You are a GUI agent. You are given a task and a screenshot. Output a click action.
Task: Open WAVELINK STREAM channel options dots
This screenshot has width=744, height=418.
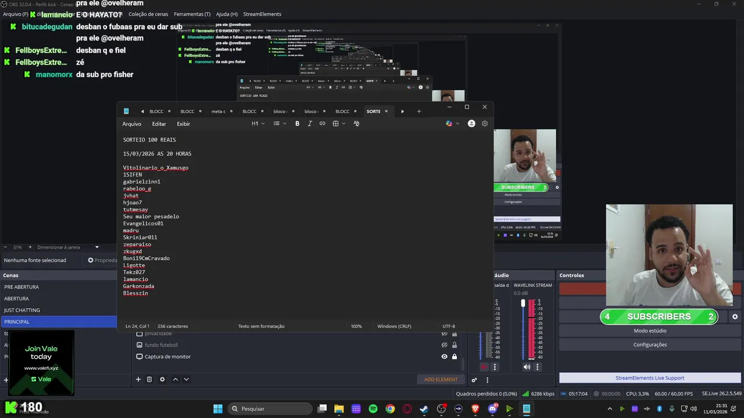(x=537, y=367)
